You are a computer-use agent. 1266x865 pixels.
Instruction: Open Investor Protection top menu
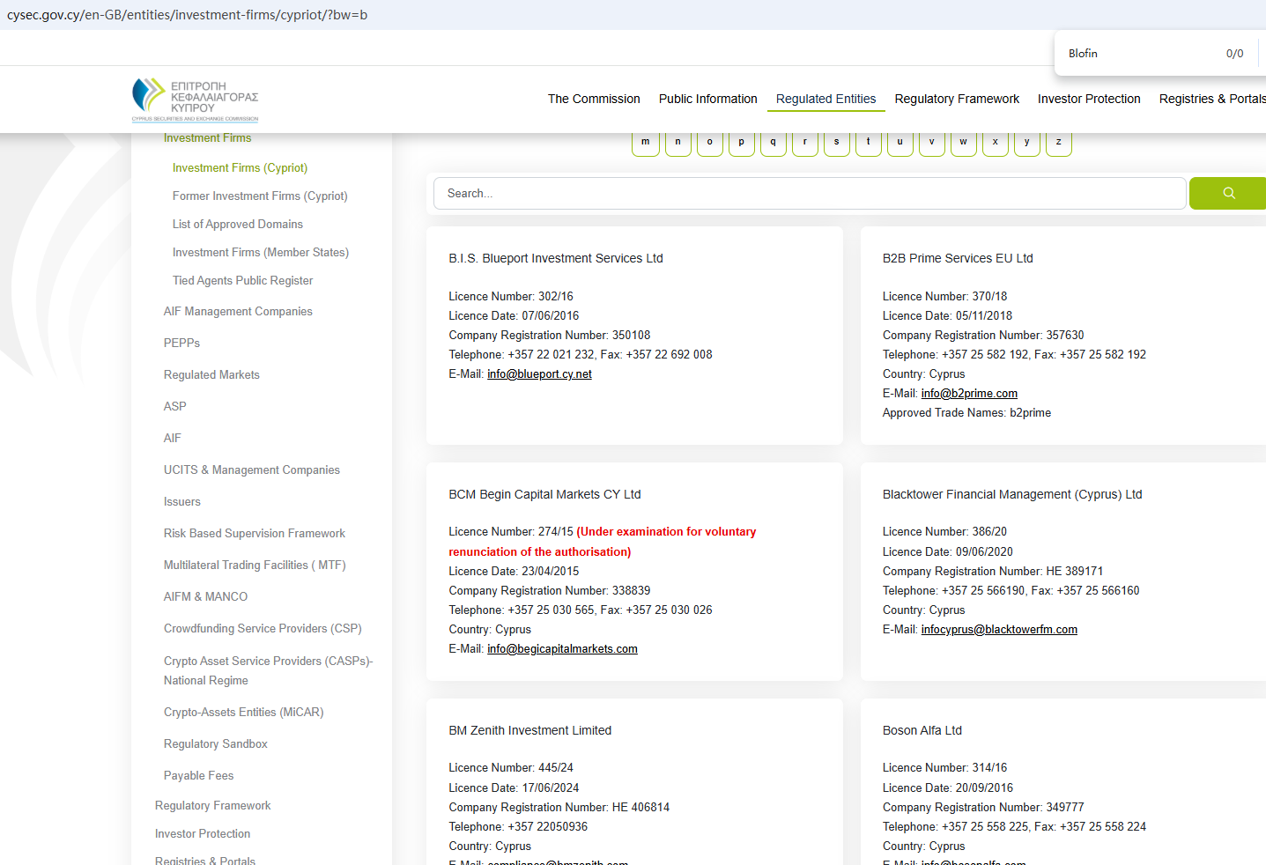(x=1089, y=99)
